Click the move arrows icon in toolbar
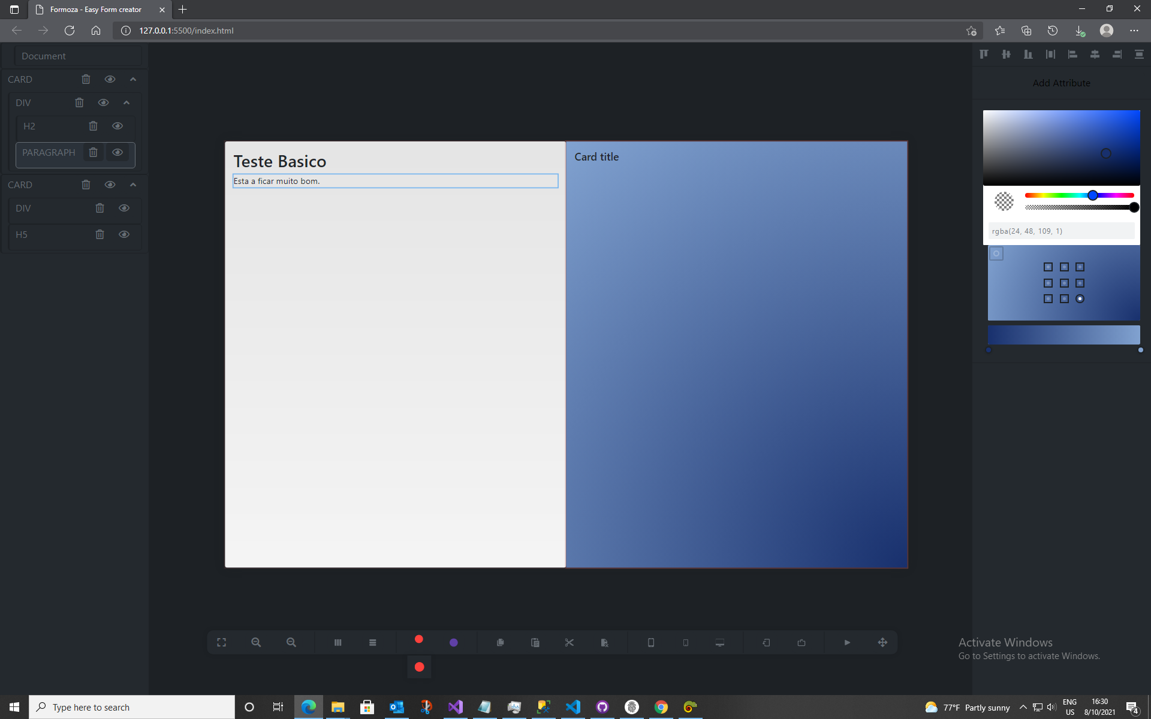Viewport: 1151px width, 719px height. pos(882,642)
